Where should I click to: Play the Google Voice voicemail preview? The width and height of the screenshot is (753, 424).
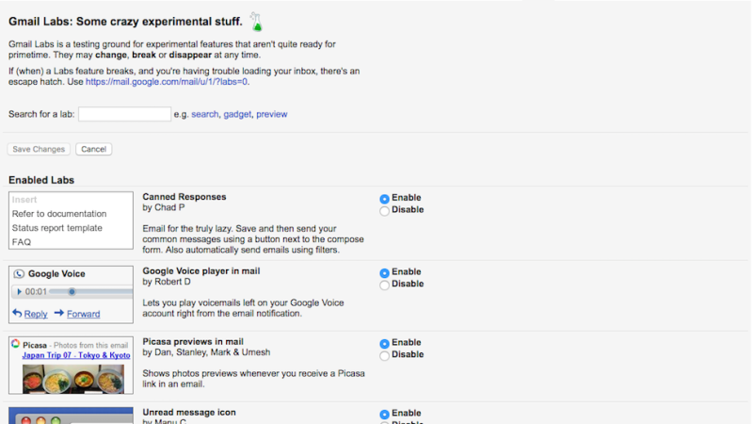[19, 292]
